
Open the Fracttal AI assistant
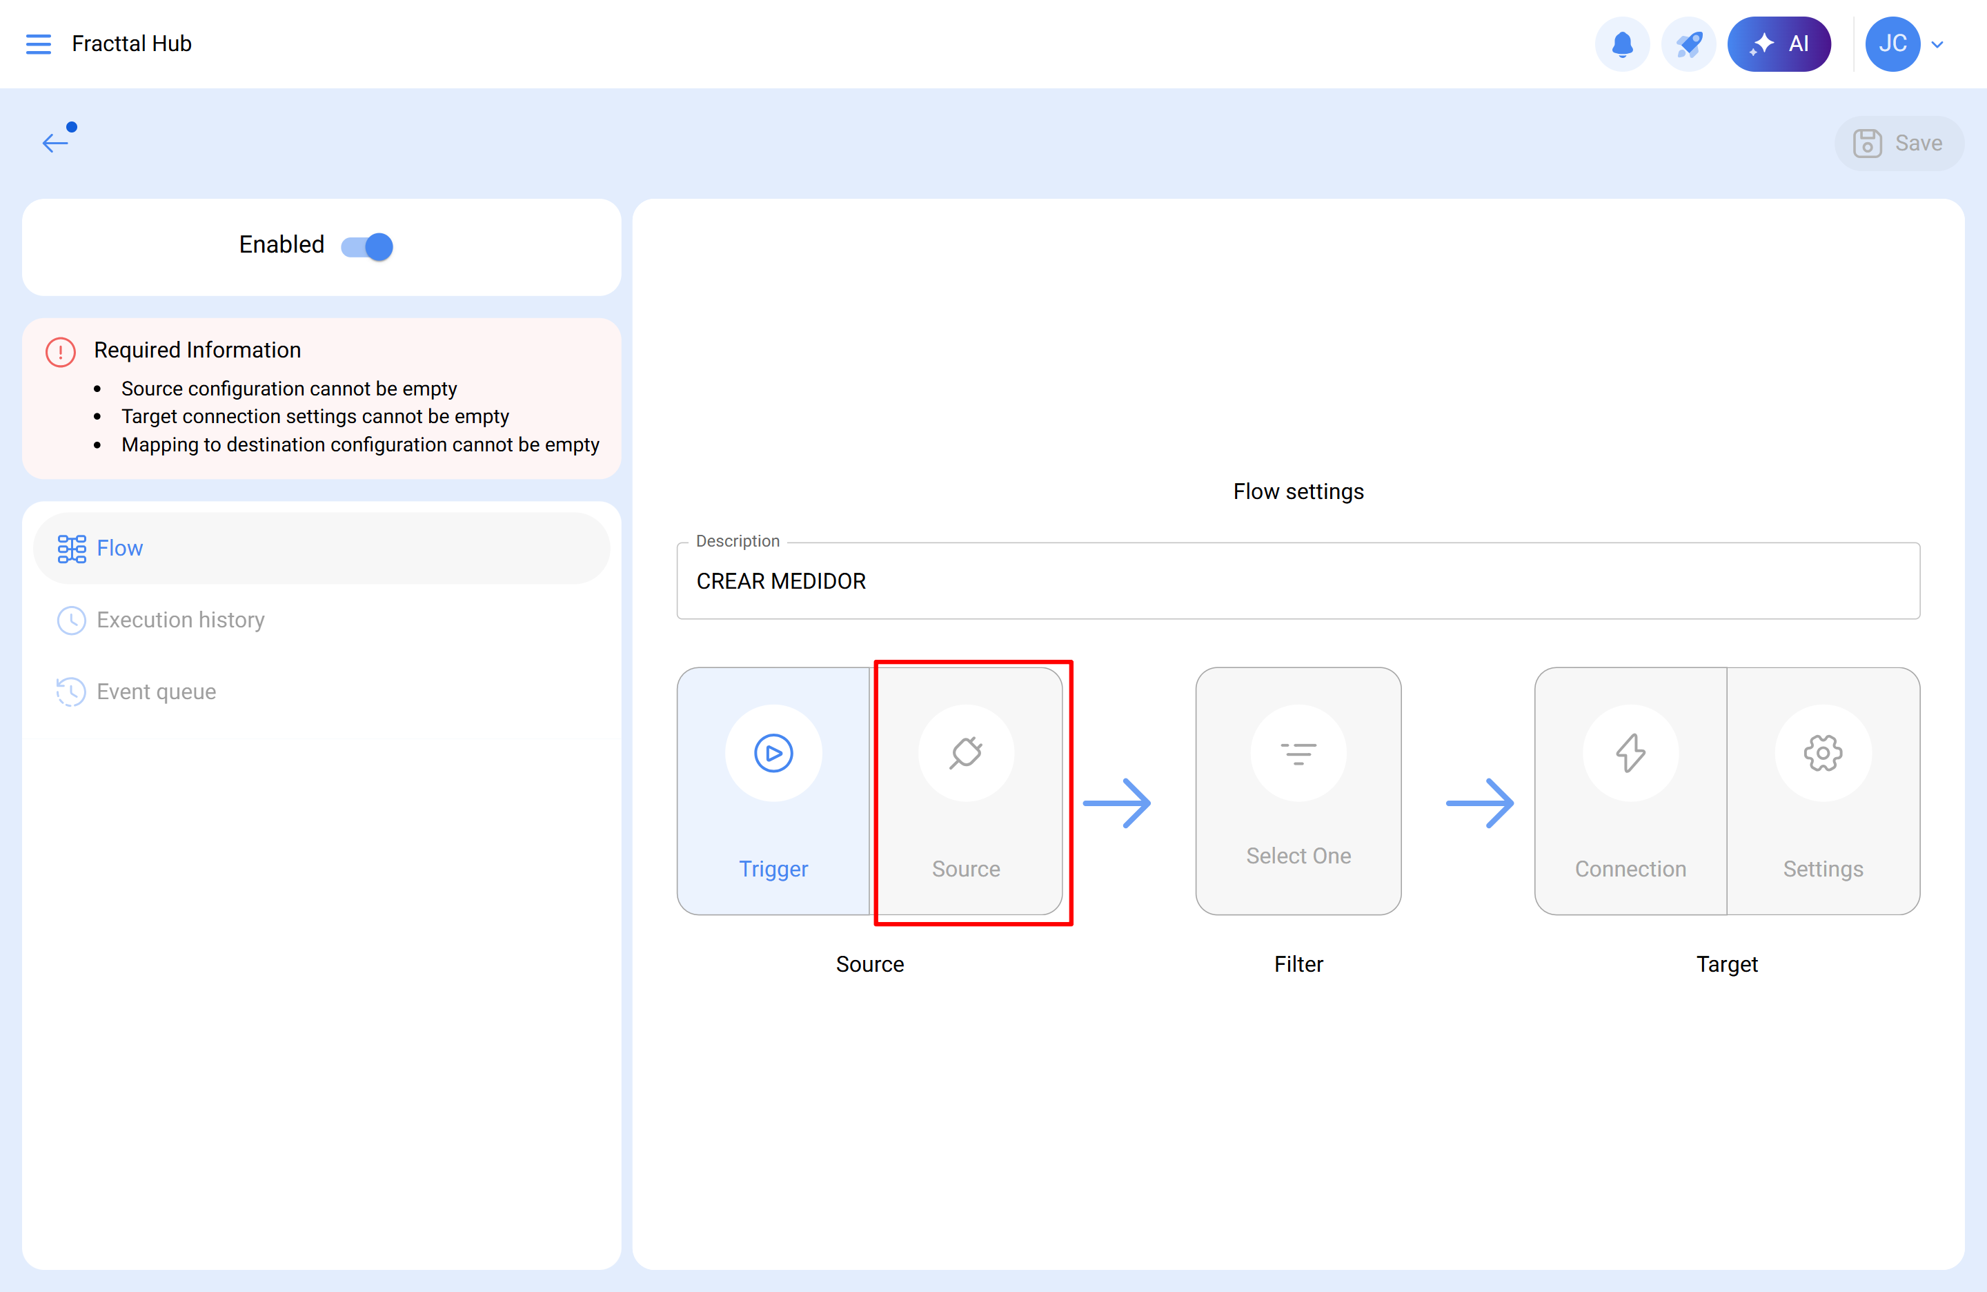coord(1779,43)
